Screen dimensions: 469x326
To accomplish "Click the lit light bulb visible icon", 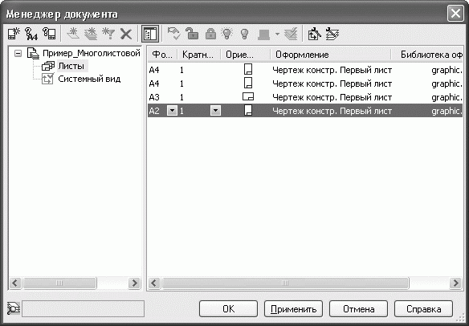I will pos(227,34).
